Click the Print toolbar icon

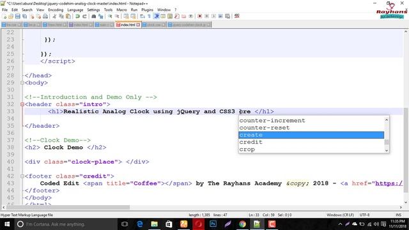coord(45,16)
